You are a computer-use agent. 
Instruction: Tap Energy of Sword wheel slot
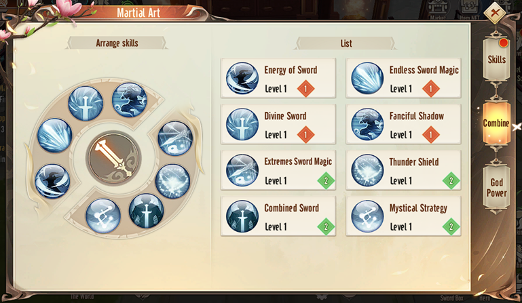(52, 181)
